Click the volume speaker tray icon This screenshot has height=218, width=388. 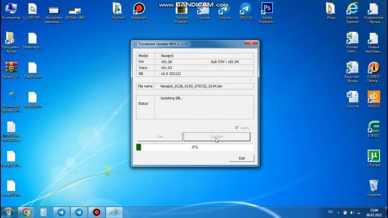click(352, 213)
